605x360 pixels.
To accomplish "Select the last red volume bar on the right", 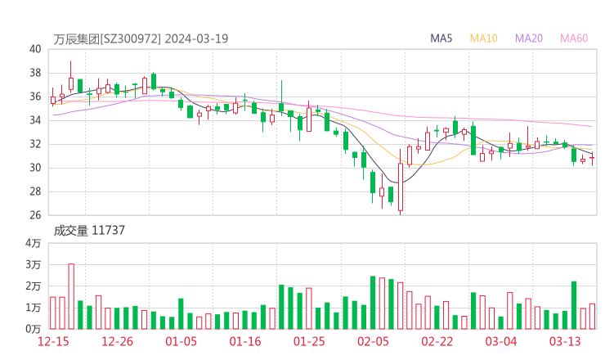I will click(x=592, y=317).
